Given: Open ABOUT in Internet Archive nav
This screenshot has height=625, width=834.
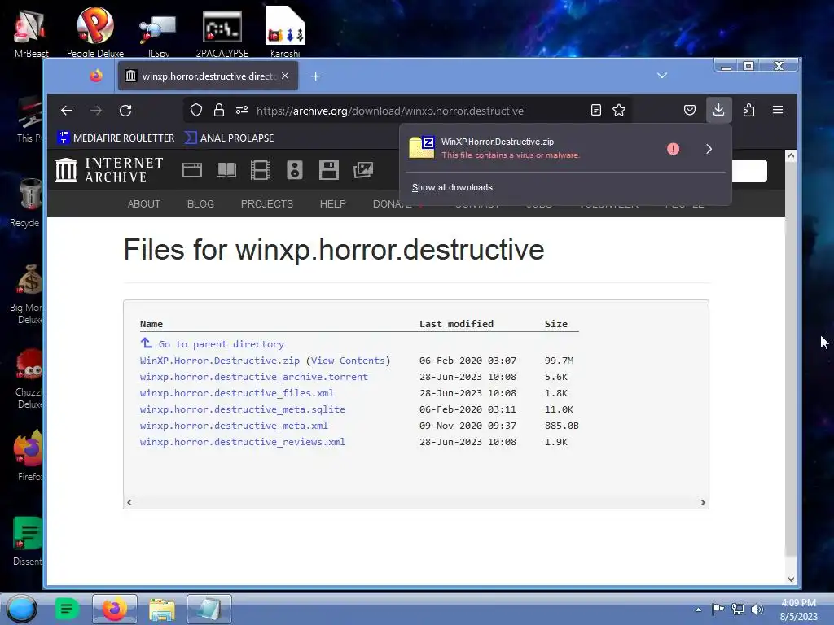Looking at the screenshot, I should 143,204.
